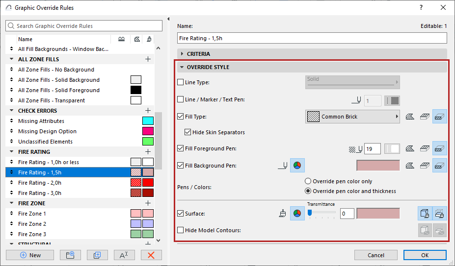Click the New rule button
Screen dimensions: 455x266
click(30, 255)
